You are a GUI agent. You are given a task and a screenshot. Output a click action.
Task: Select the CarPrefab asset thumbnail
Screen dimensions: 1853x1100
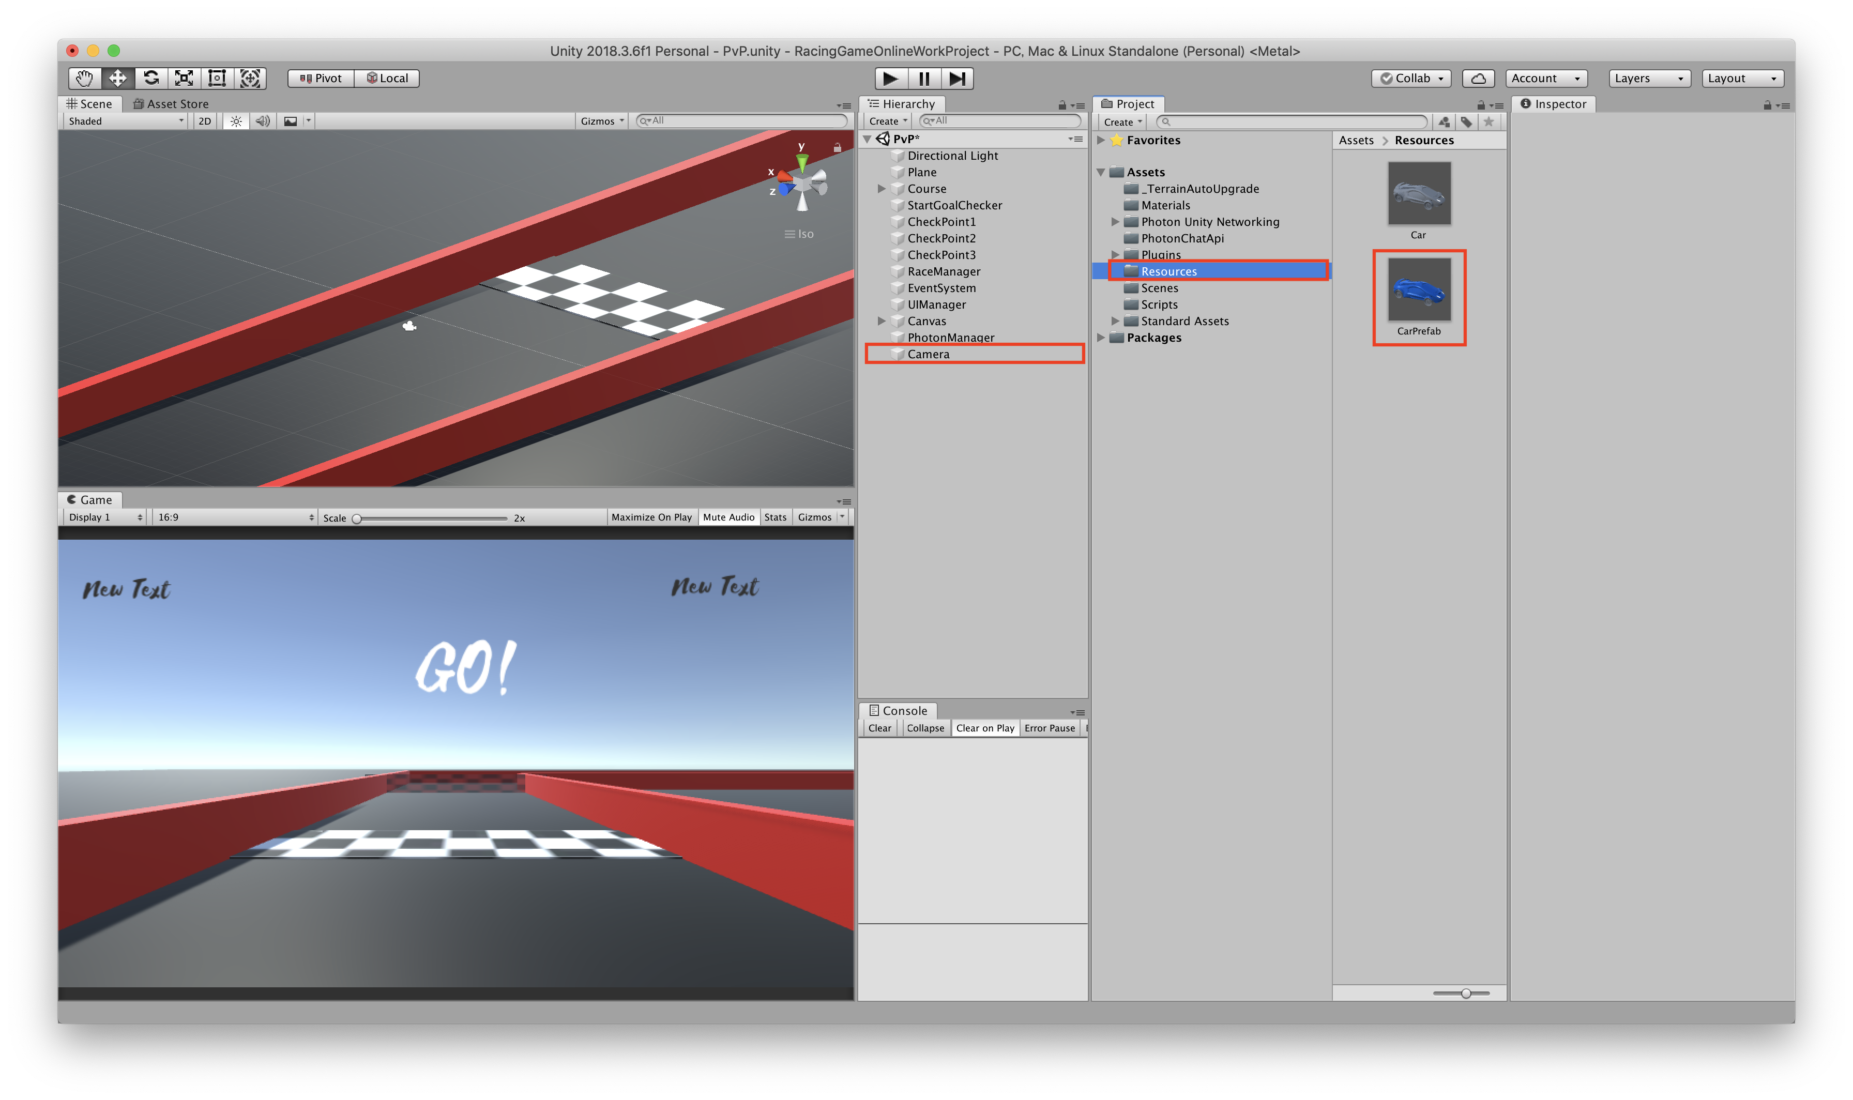(x=1419, y=290)
